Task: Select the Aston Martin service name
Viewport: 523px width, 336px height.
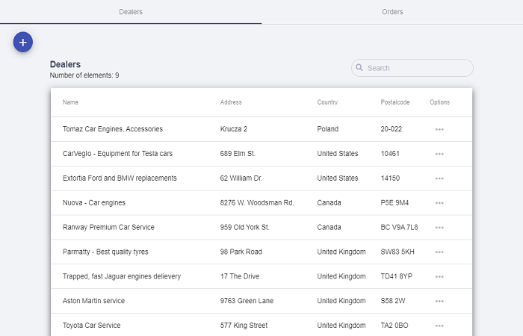Action: [93, 301]
